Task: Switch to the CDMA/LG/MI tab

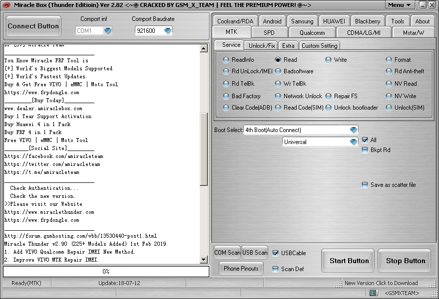Action: 364,32
